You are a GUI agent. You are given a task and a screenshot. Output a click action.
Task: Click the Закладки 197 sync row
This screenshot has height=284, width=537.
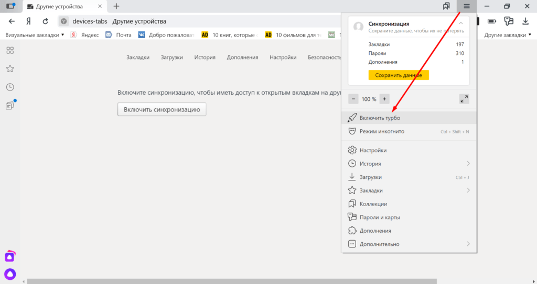[416, 44]
